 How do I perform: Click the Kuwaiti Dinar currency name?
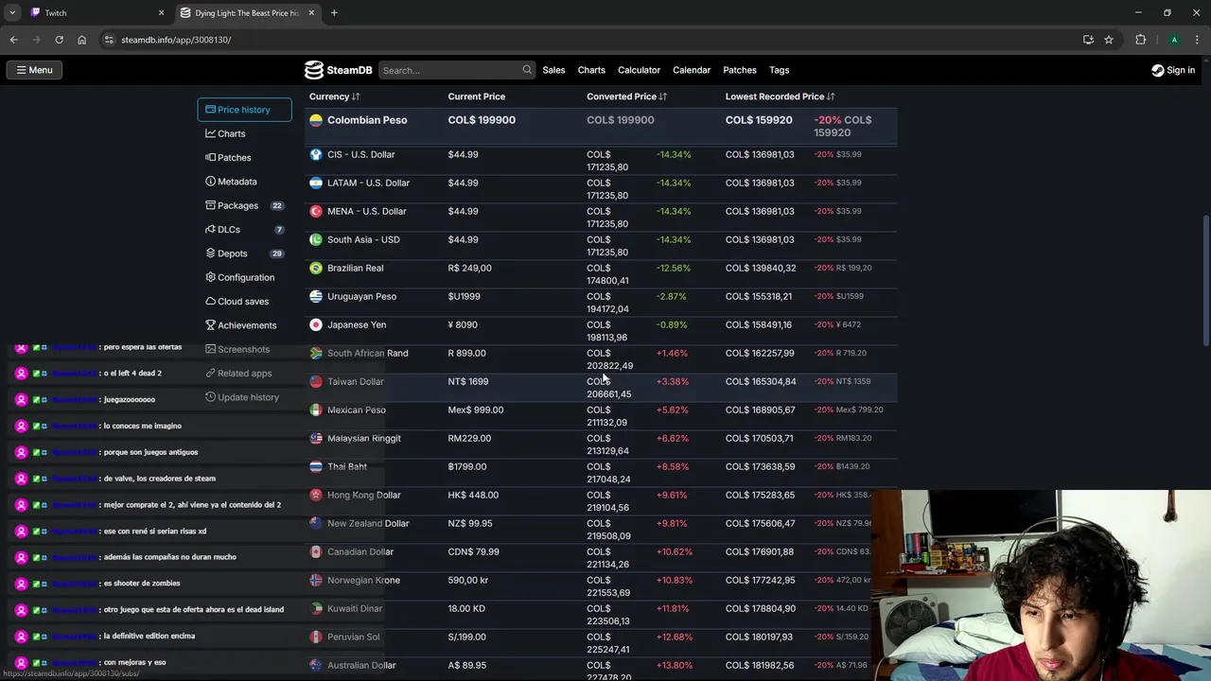[355, 608]
